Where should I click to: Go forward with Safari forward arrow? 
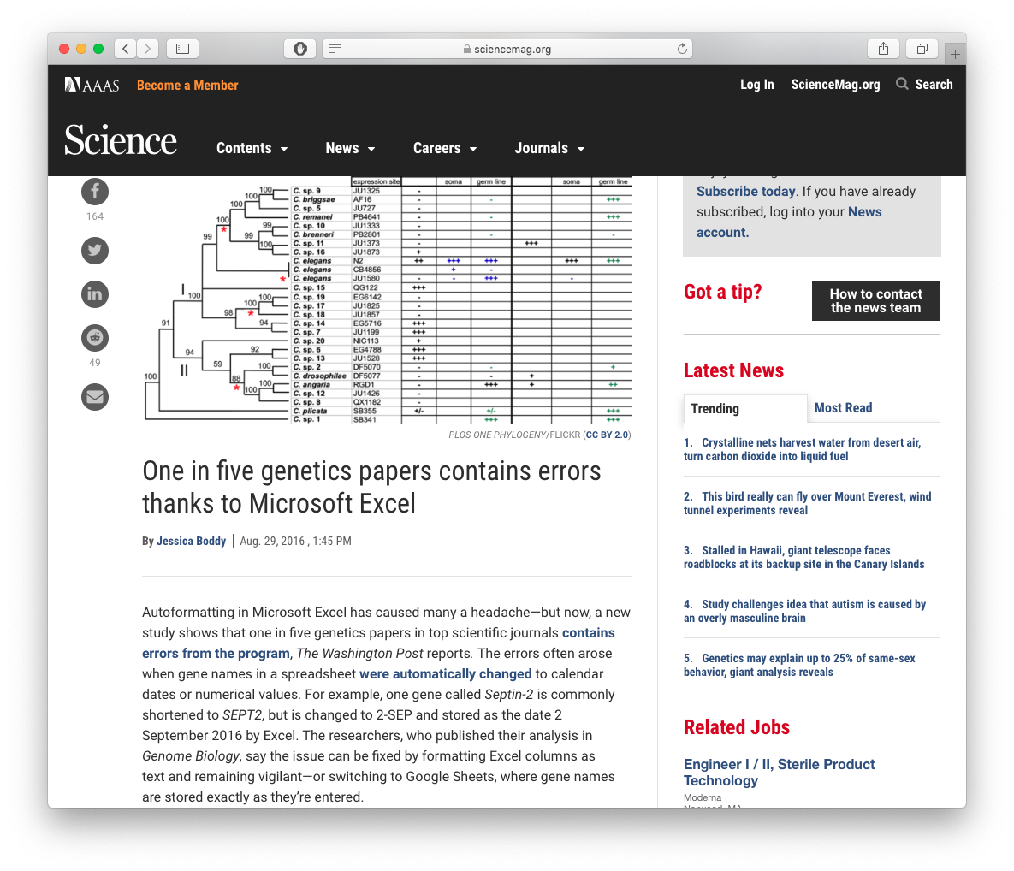click(147, 49)
